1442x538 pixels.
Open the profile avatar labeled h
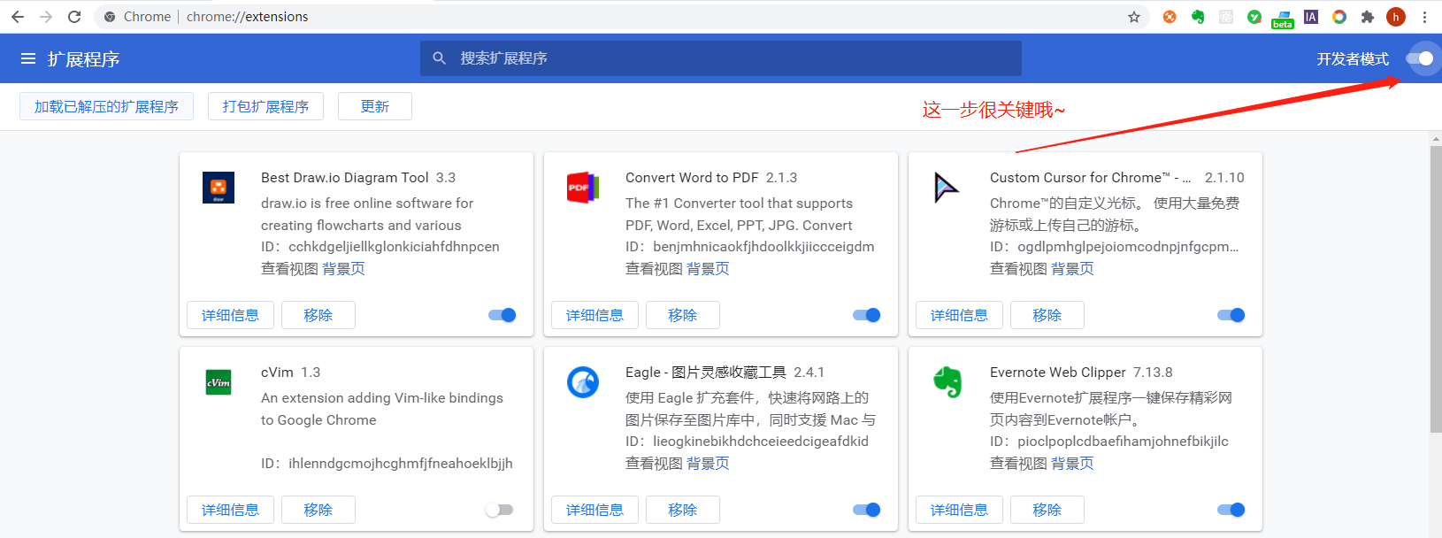pos(1396,17)
